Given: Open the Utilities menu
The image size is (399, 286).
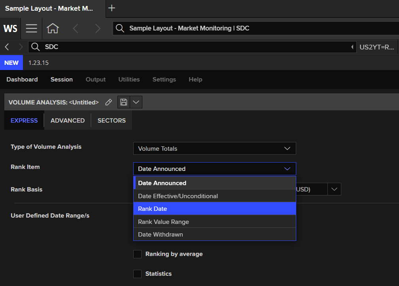Looking at the screenshot, I should [x=129, y=80].
